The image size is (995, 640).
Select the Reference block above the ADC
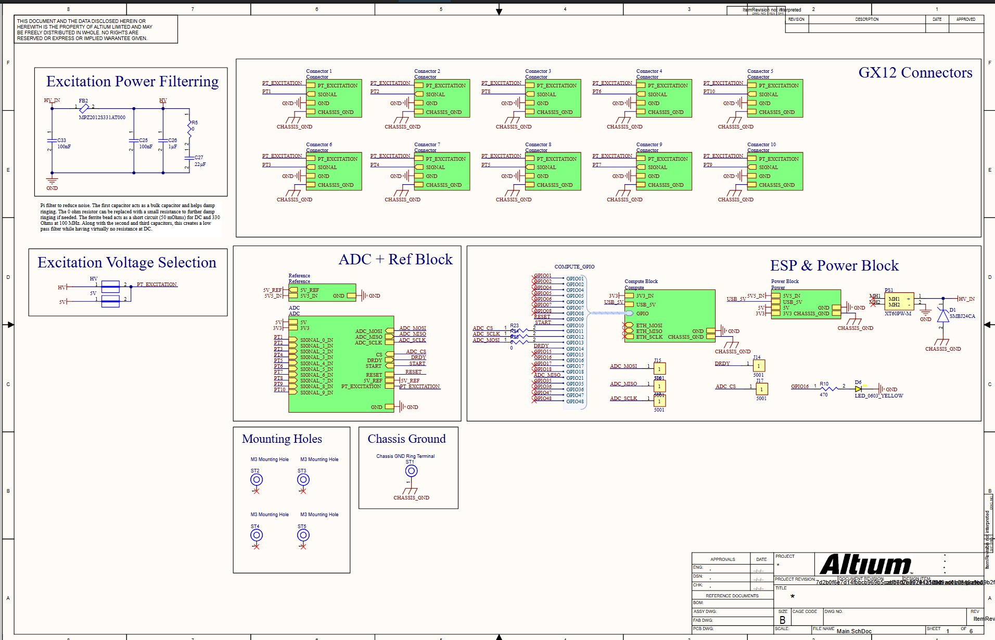click(x=323, y=293)
